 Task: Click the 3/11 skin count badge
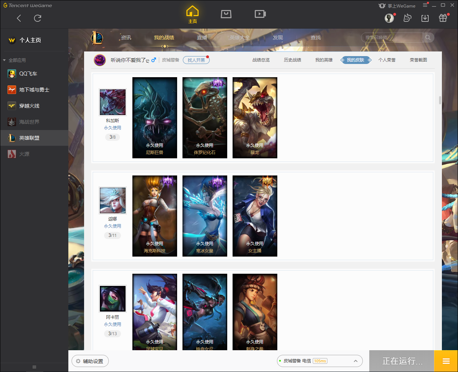pyautogui.click(x=113, y=235)
